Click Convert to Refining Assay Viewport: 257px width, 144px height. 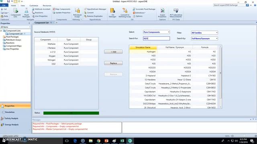(x=124, y=12)
